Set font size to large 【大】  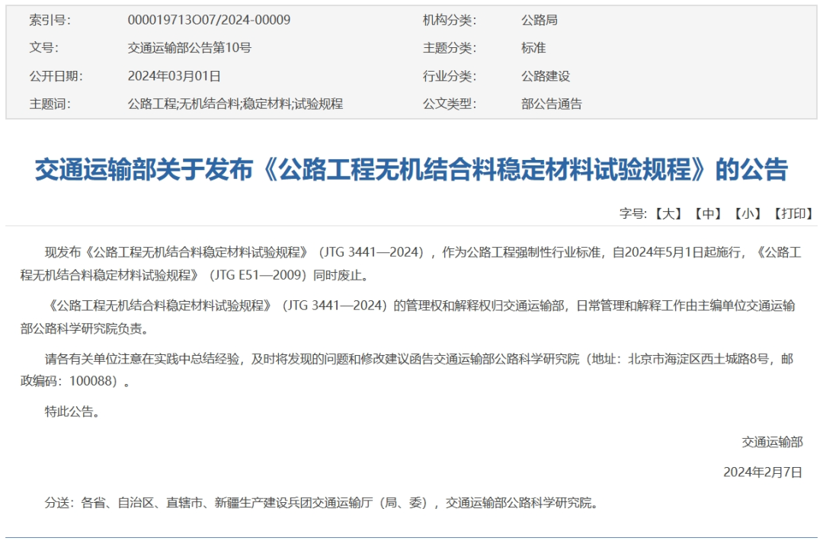tap(668, 213)
